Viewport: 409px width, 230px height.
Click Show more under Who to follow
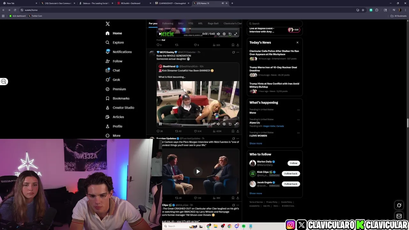click(256, 193)
